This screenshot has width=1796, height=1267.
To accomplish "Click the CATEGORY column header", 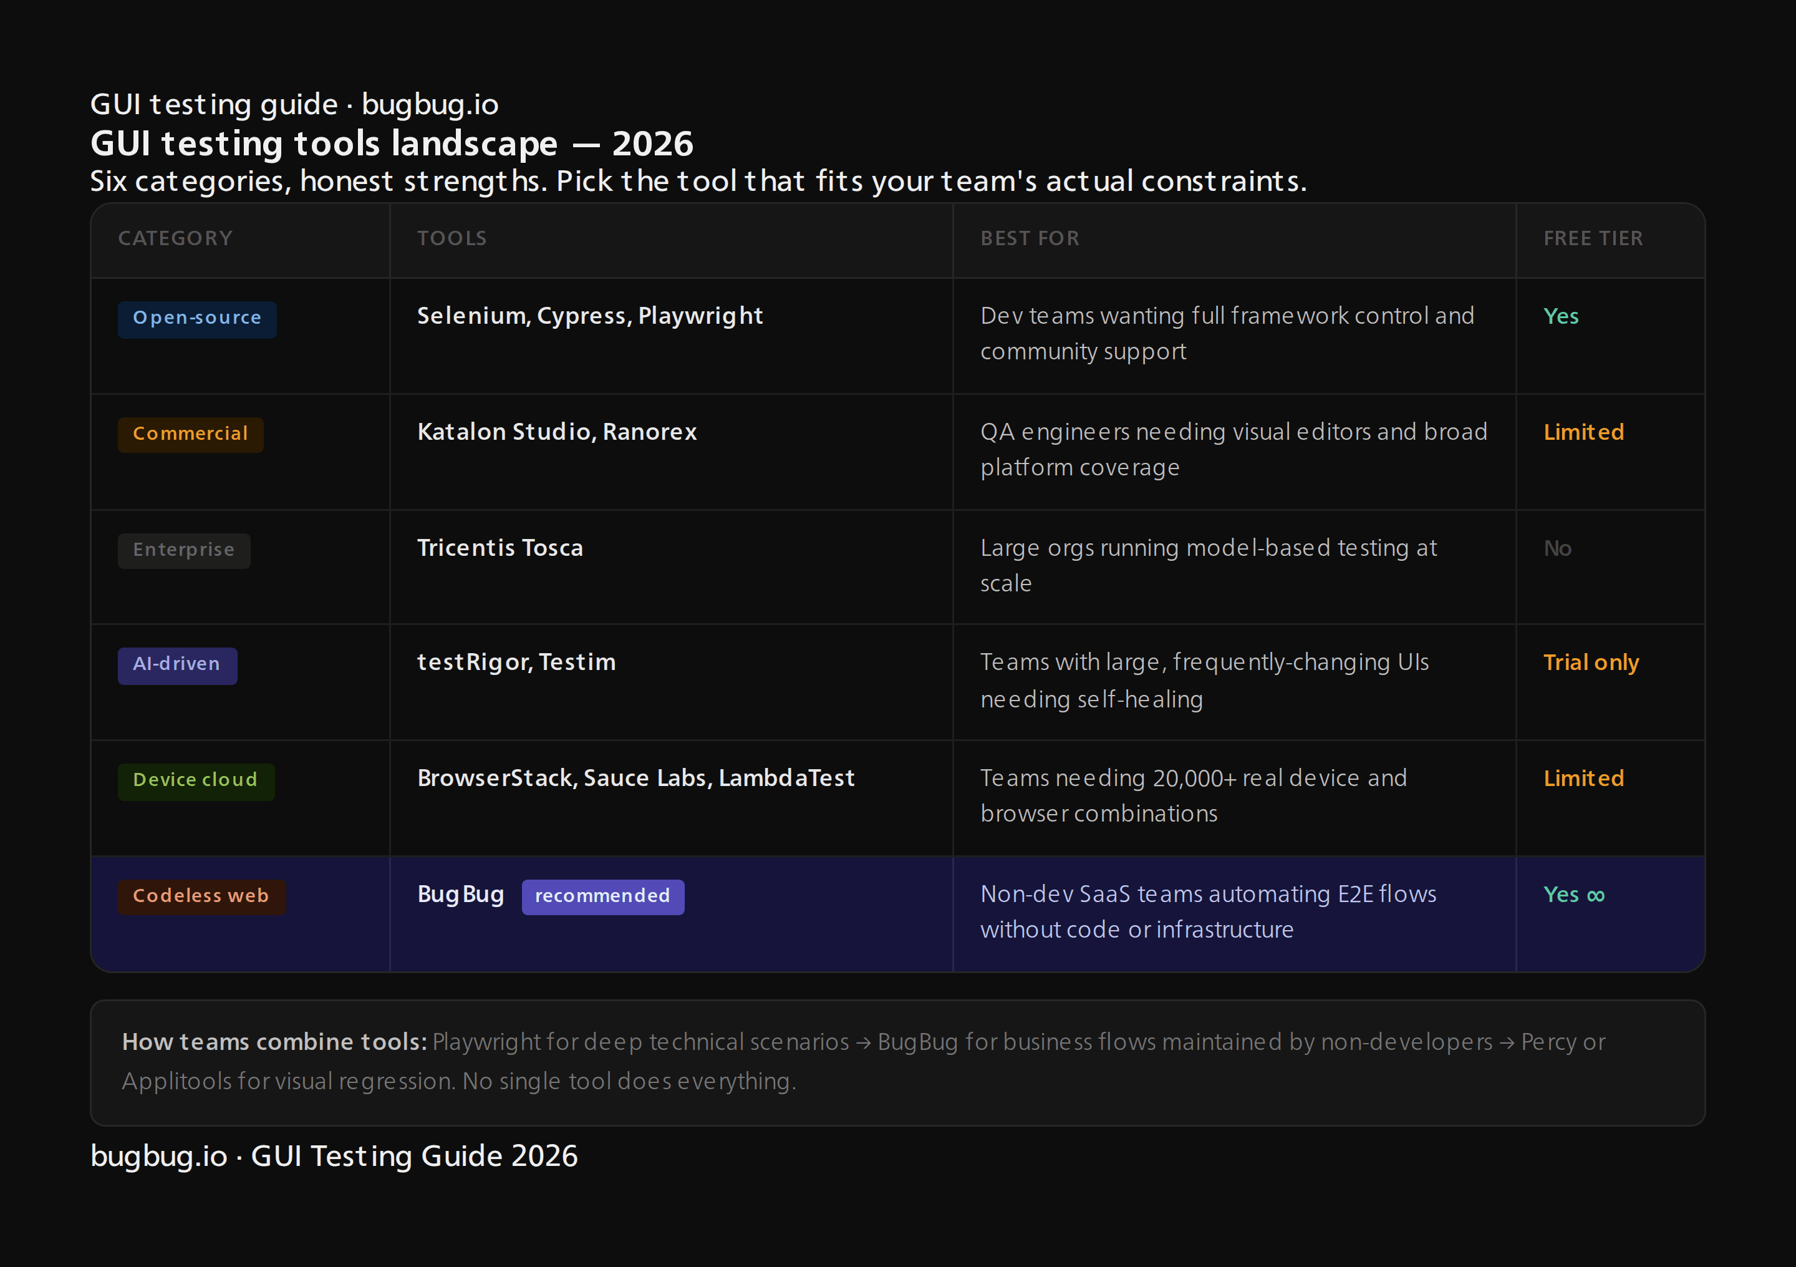I will (175, 239).
